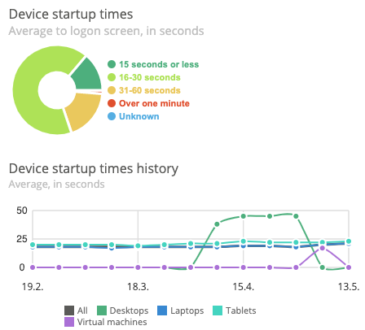The image size is (365, 330).
Task: Click the Desktops data point at 15.4.
Action: pos(244,216)
